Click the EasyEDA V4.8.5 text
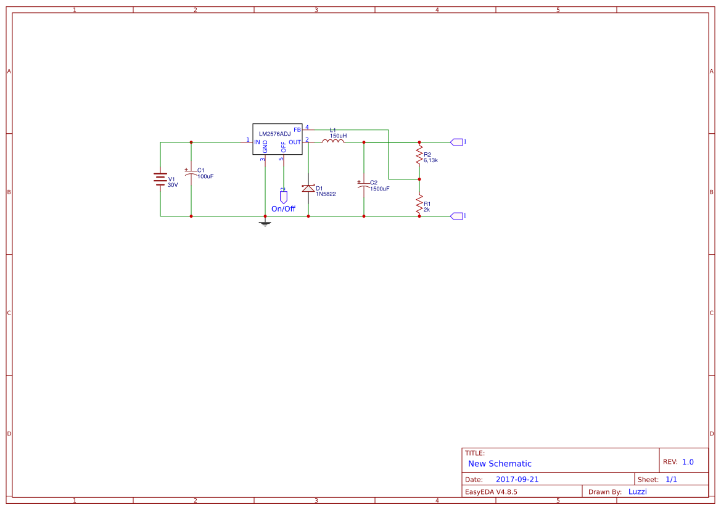The width and height of the screenshot is (721, 510). [490, 491]
